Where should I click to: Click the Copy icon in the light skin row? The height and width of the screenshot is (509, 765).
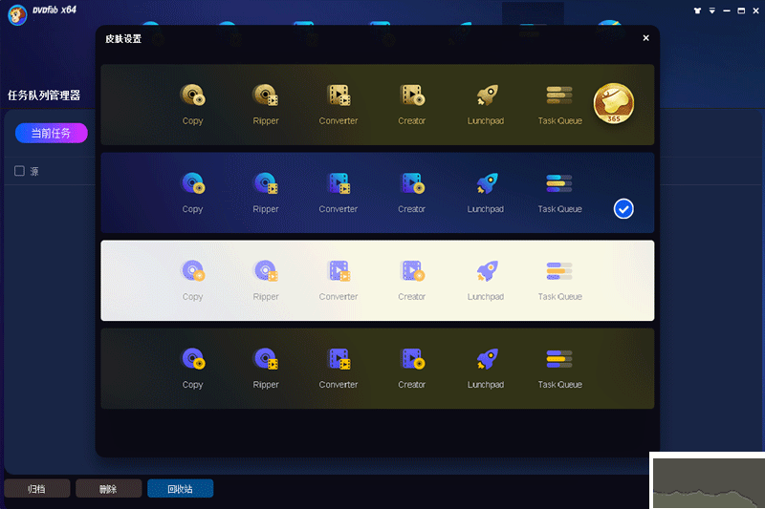point(193,271)
